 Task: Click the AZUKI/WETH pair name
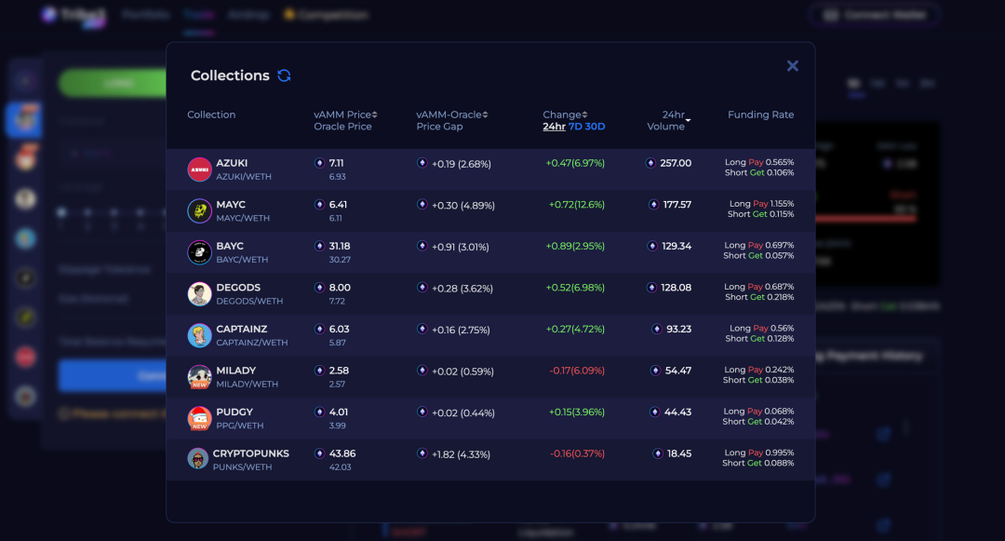244,177
